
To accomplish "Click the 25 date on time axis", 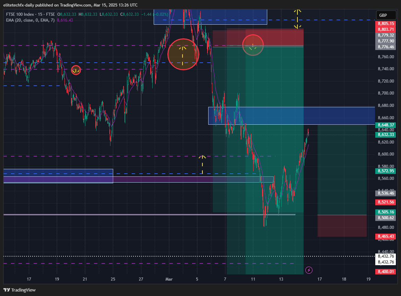I will [x=113, y=279].
